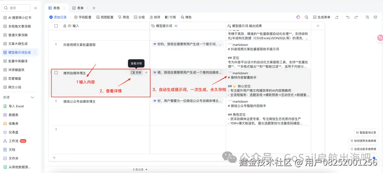Screen dimensions: 383x173
Task: Open the AI搜索转小红书 table
Action: (20, 18)
